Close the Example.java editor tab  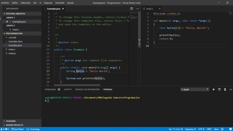(x=63, y=9)
